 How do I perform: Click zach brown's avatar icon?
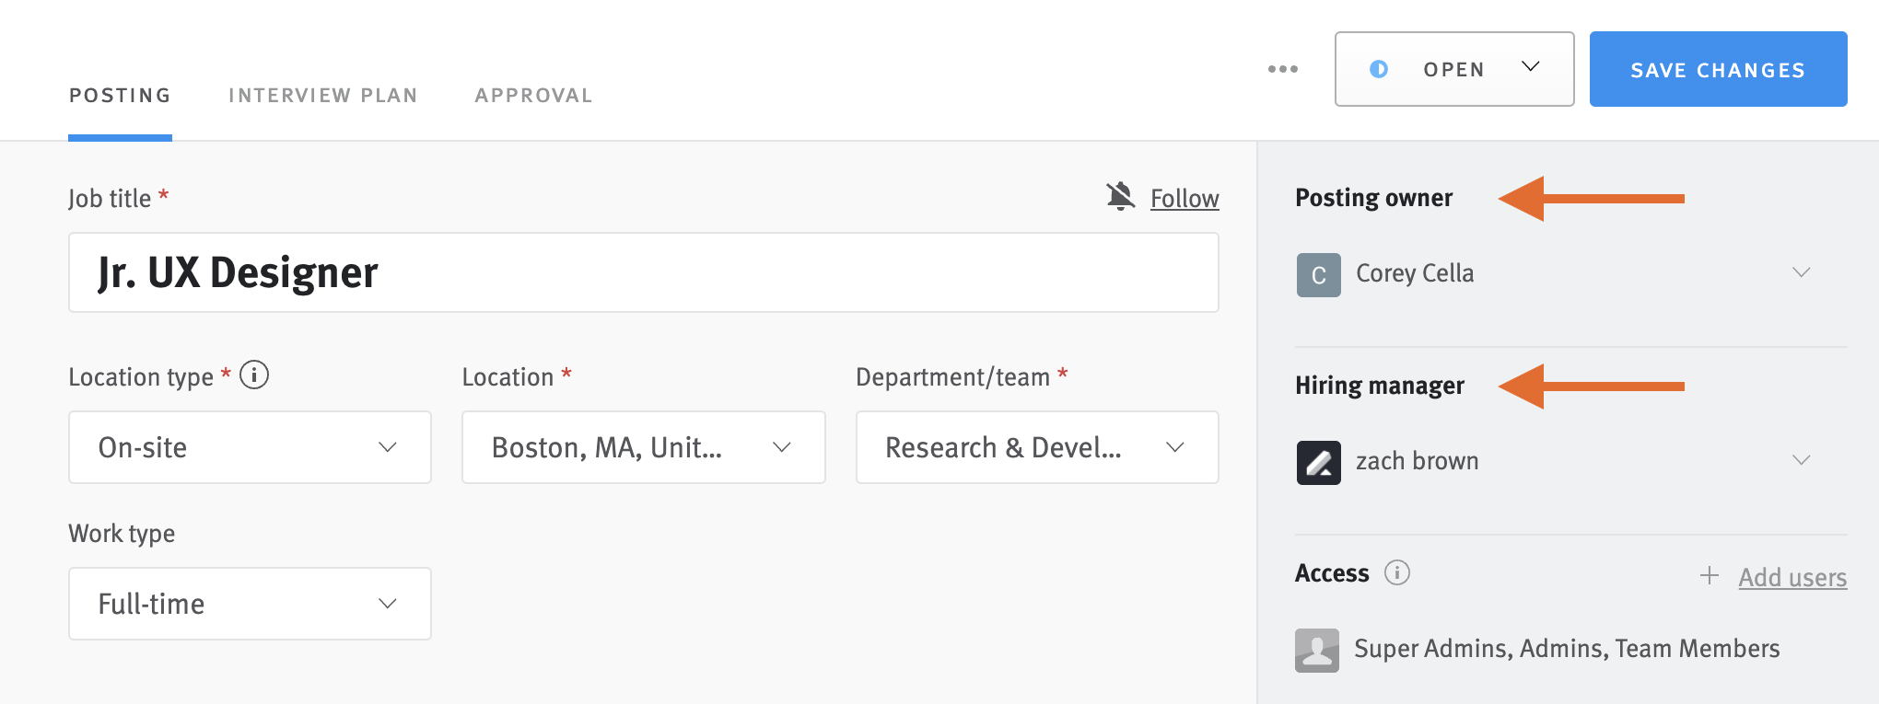pyautogui.click(x=1318, y=463)
